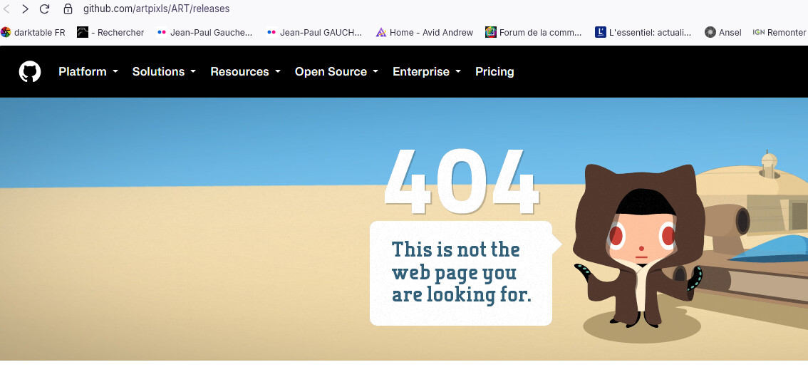Open the IGN Remonter bookmark
Viewport: 808px width, 377px height.
(x=779, y=33)
